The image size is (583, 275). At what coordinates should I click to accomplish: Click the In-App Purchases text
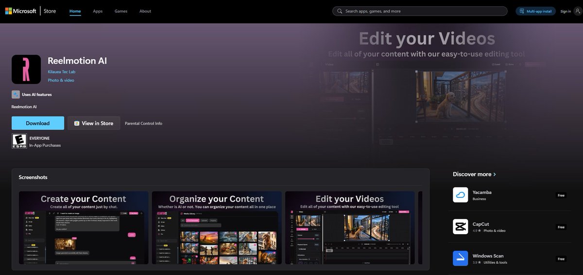[45, 145]
